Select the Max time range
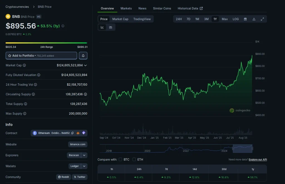285x184 pixels. [x=225, y=19]
